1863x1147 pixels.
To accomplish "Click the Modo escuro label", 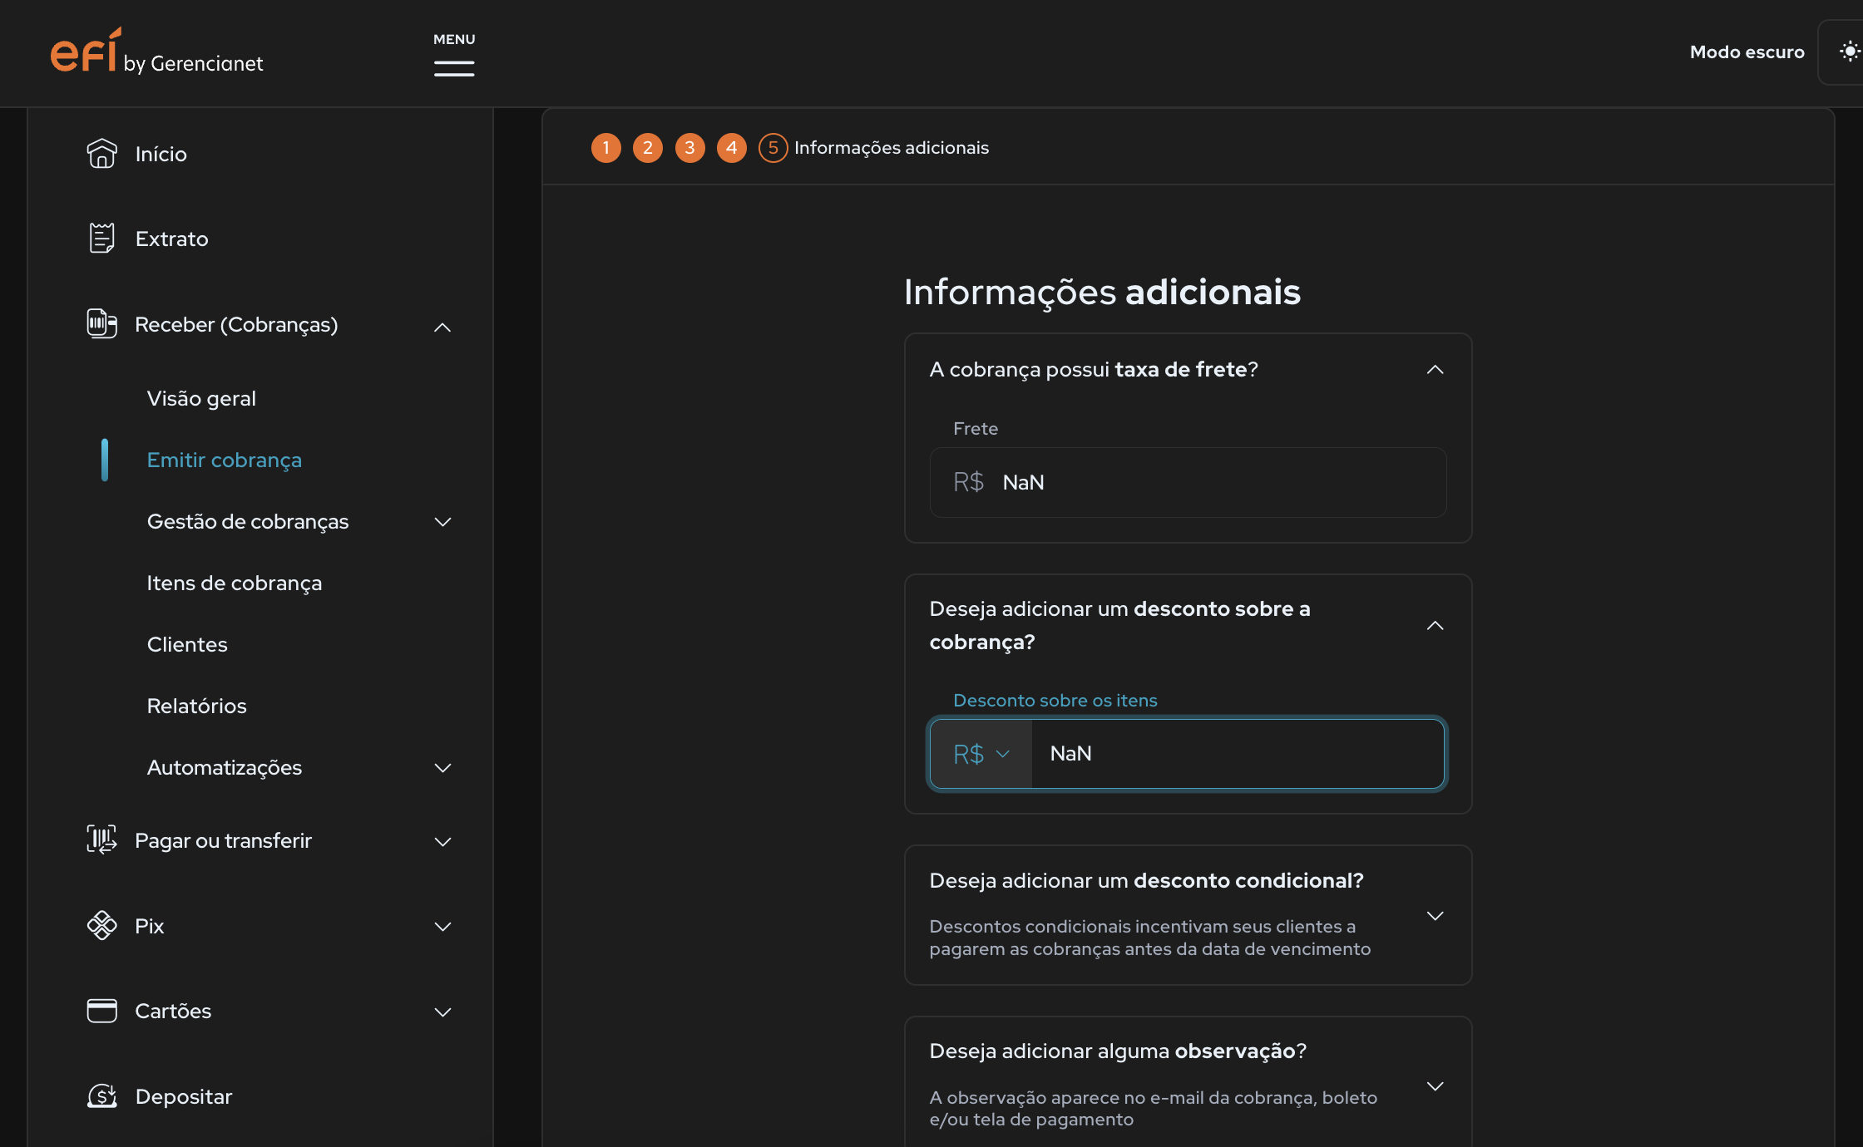I will click(1747, 52).
